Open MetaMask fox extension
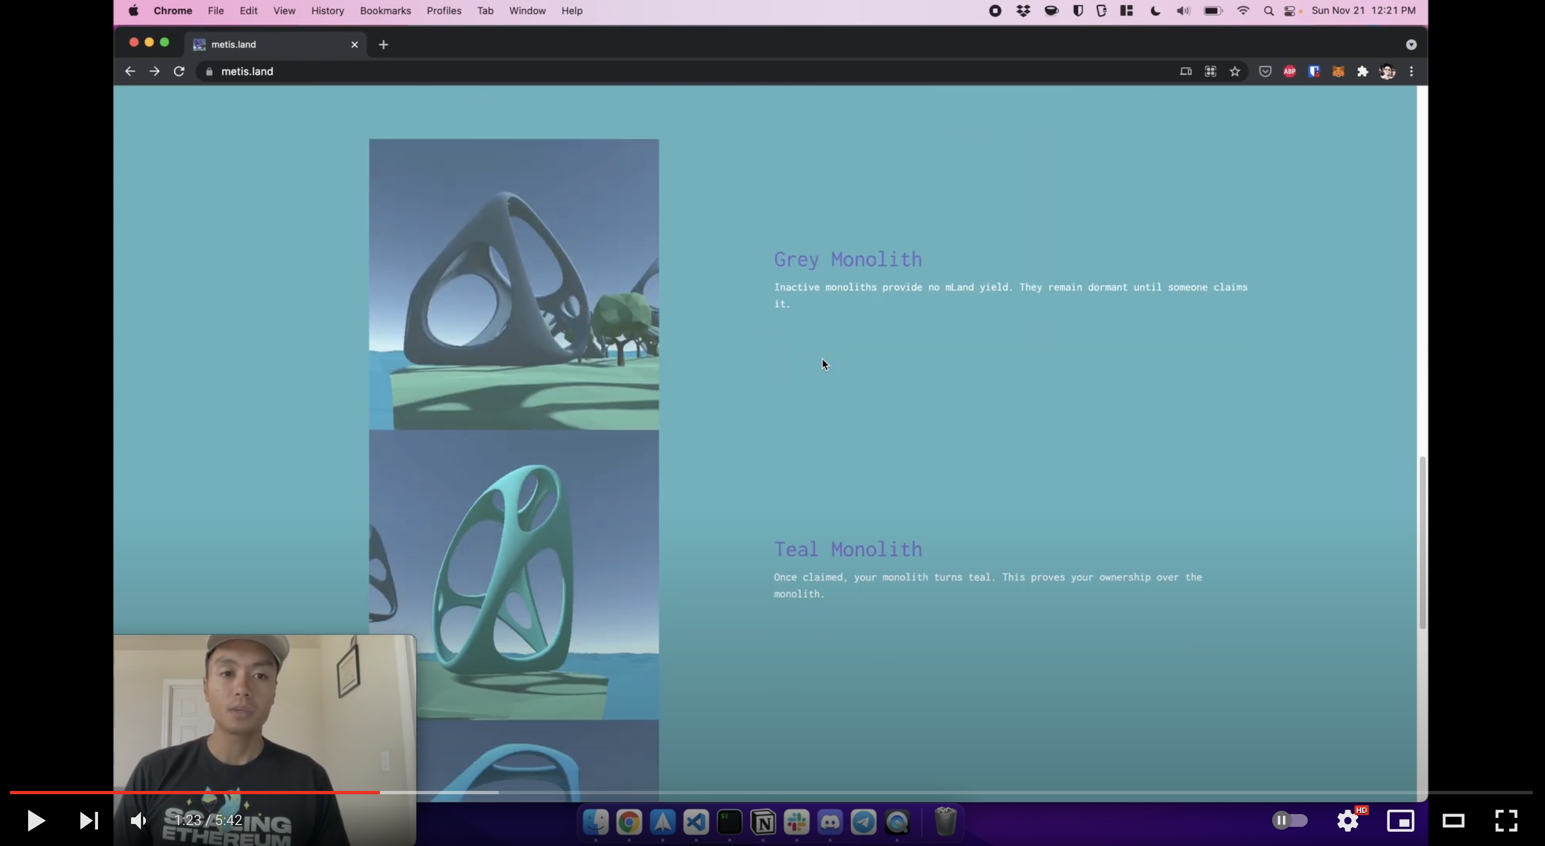 pyautogui.click(x=1338, y=72)
